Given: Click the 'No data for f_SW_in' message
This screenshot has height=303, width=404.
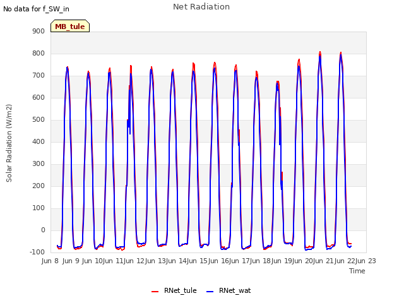Looking at the screenshot, I should (x=36, y=9).
